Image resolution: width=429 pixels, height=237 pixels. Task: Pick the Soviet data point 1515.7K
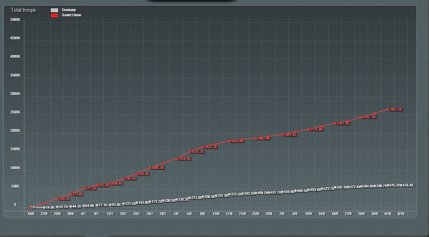click(x=190, y=152)
